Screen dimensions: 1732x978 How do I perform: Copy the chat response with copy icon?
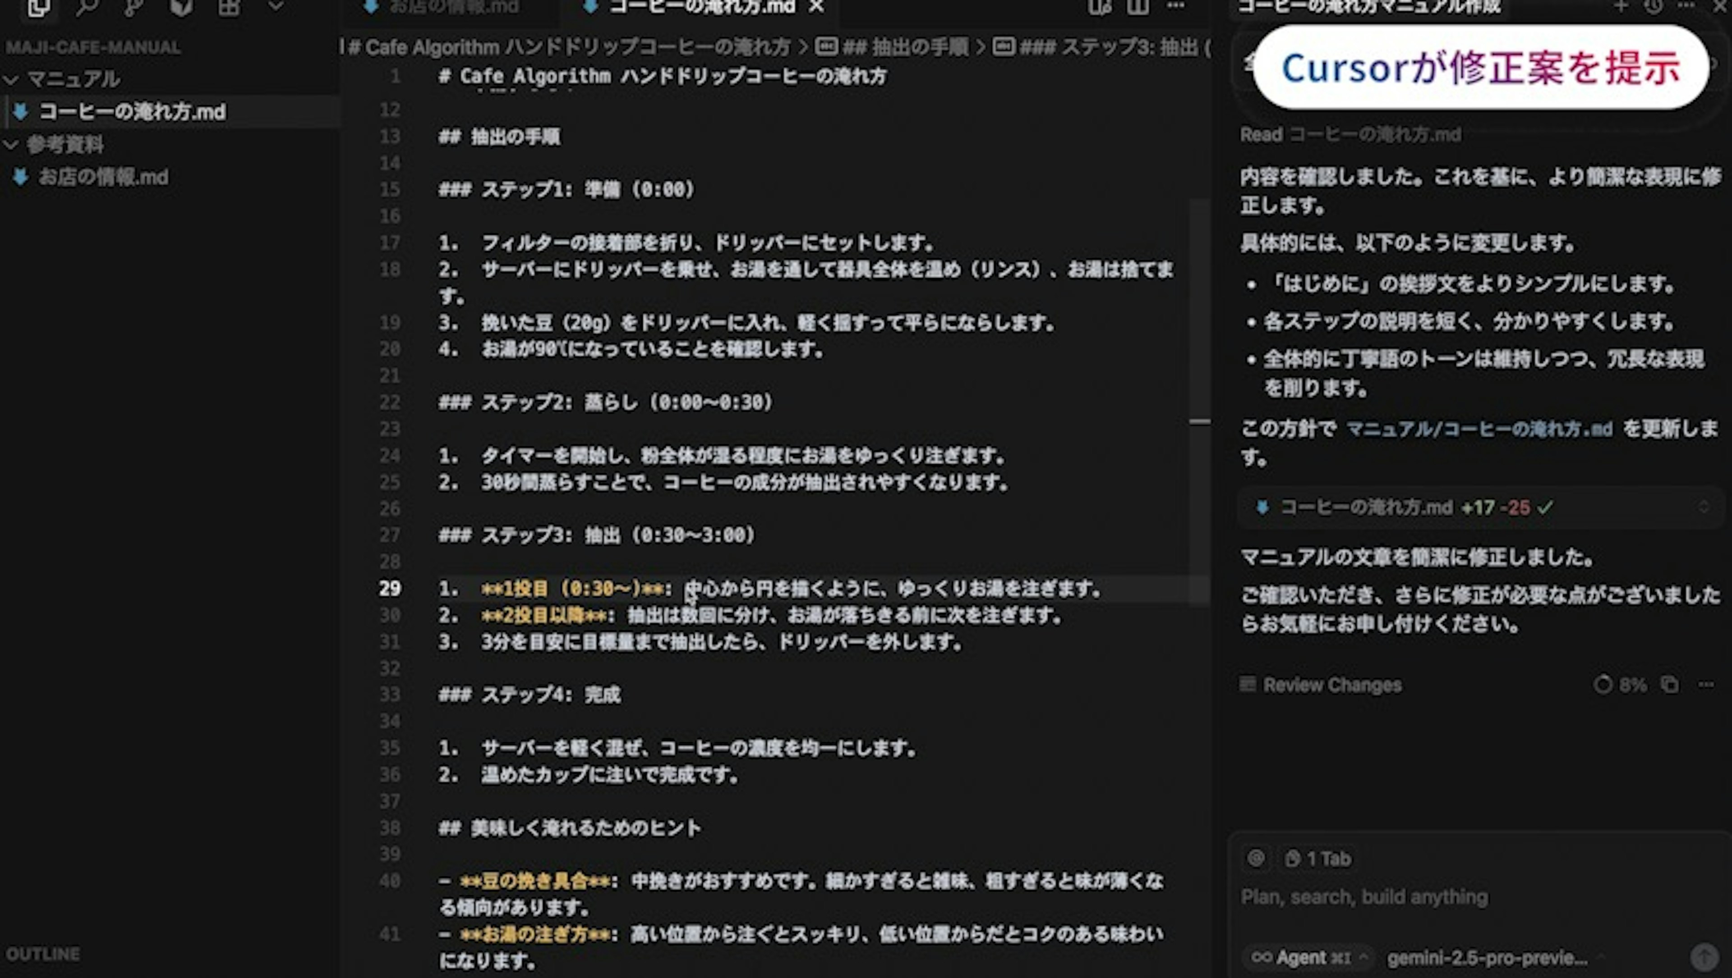click(1669, 685)
